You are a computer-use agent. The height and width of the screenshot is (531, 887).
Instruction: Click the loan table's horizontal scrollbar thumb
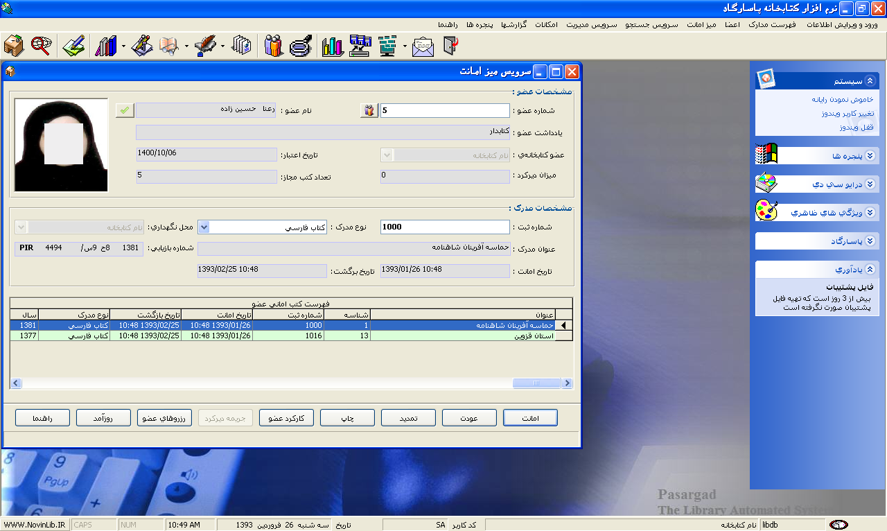point(535,383)
